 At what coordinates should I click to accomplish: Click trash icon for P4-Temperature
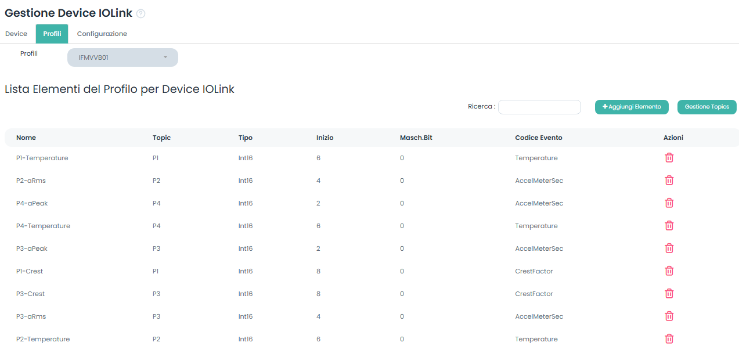(x=669, y=226)
